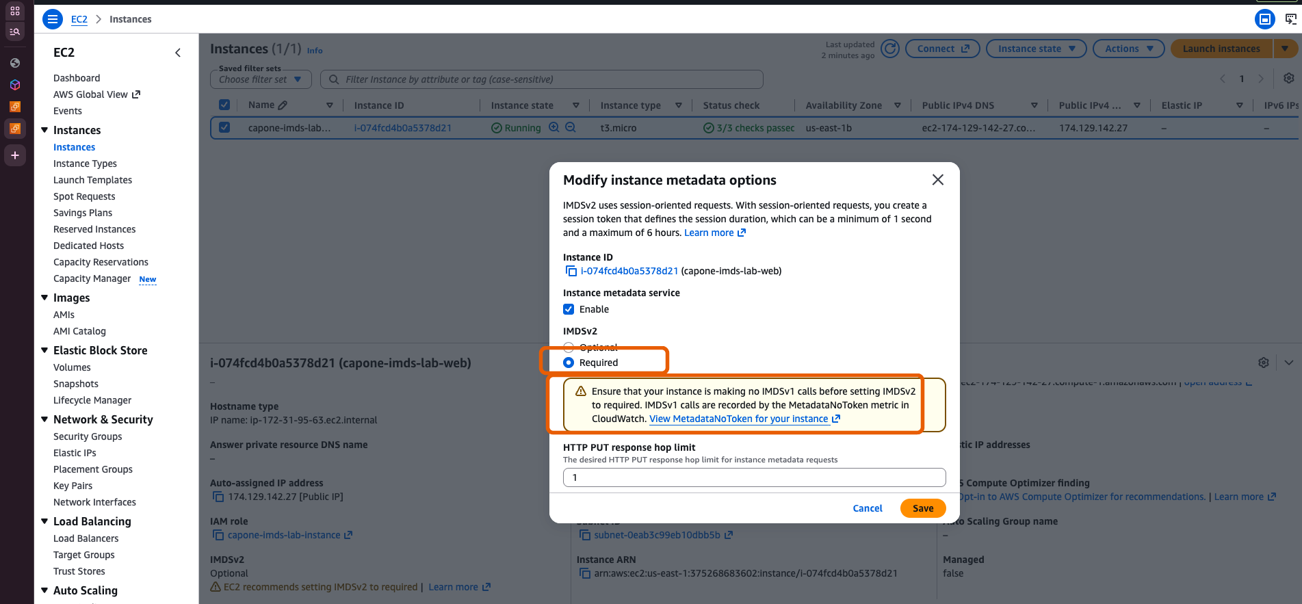Open Launch instances split arrow

(1285, 49)
